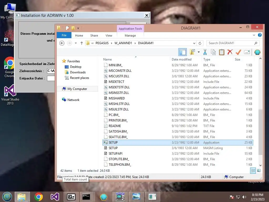Select the README TXT file
The height and width of the screenshot is (202, 269).
point(178,126)
